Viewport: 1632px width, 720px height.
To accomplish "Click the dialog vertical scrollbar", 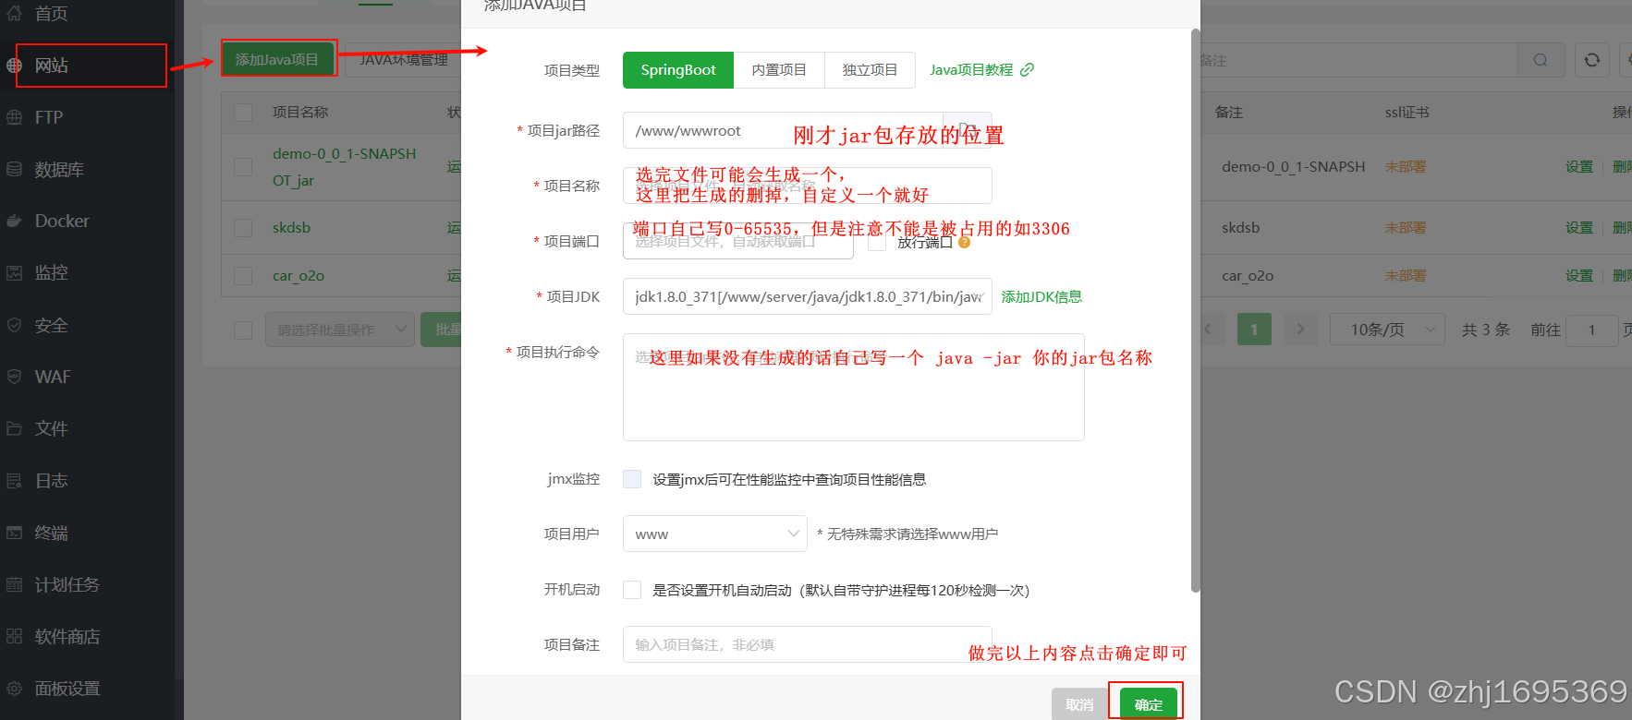I will point(1196,310).
